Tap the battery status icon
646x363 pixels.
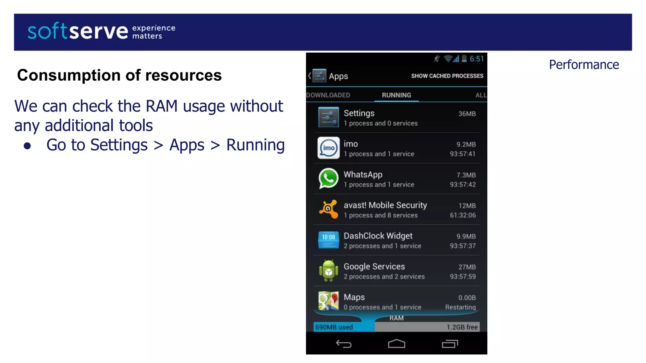(464, 59)
